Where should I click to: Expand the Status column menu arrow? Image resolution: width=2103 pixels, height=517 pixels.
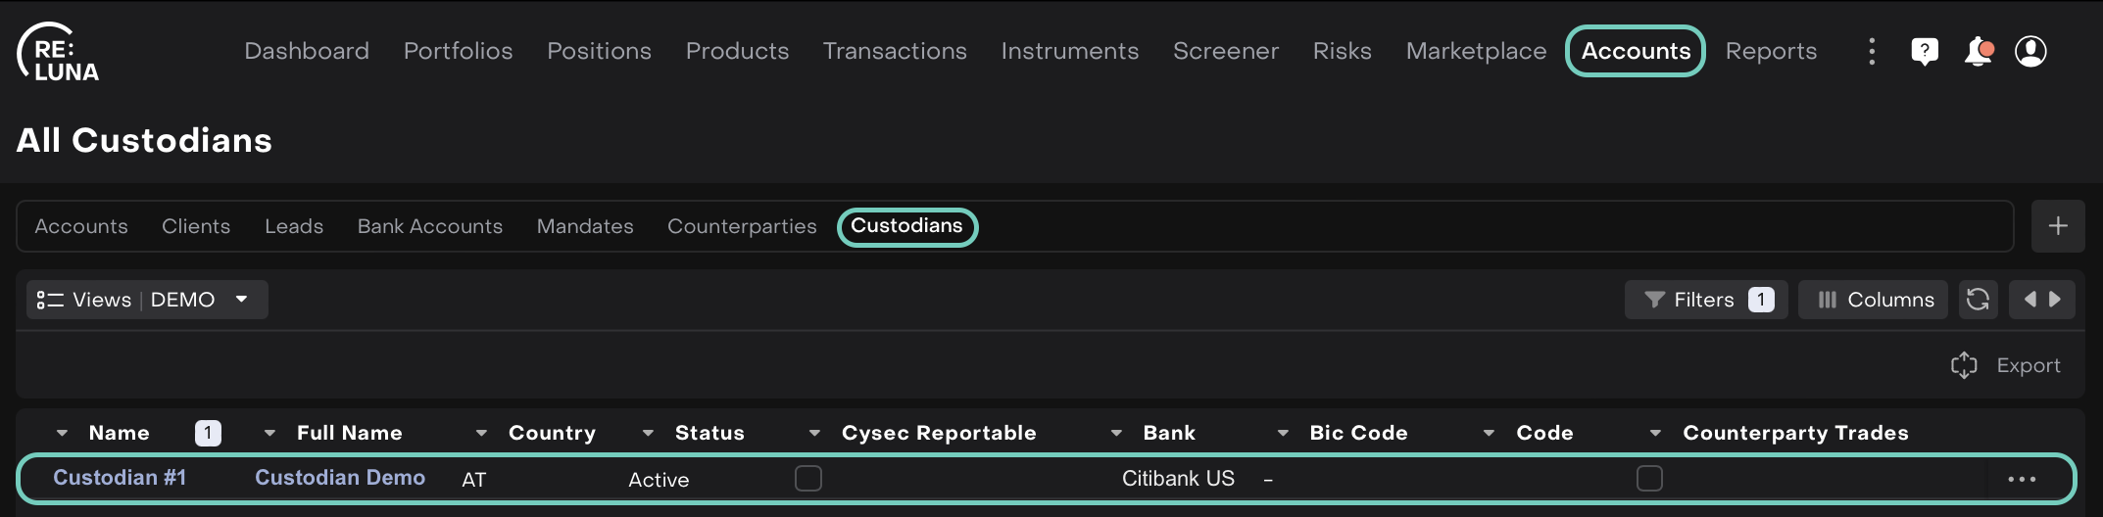click(x=648, y=433)
